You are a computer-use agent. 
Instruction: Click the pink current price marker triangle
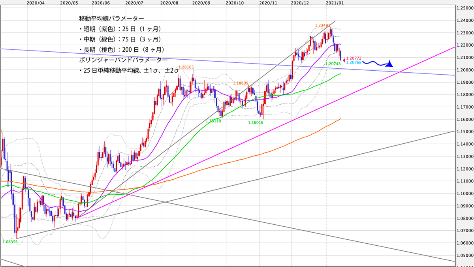click(x=343, y=60)
